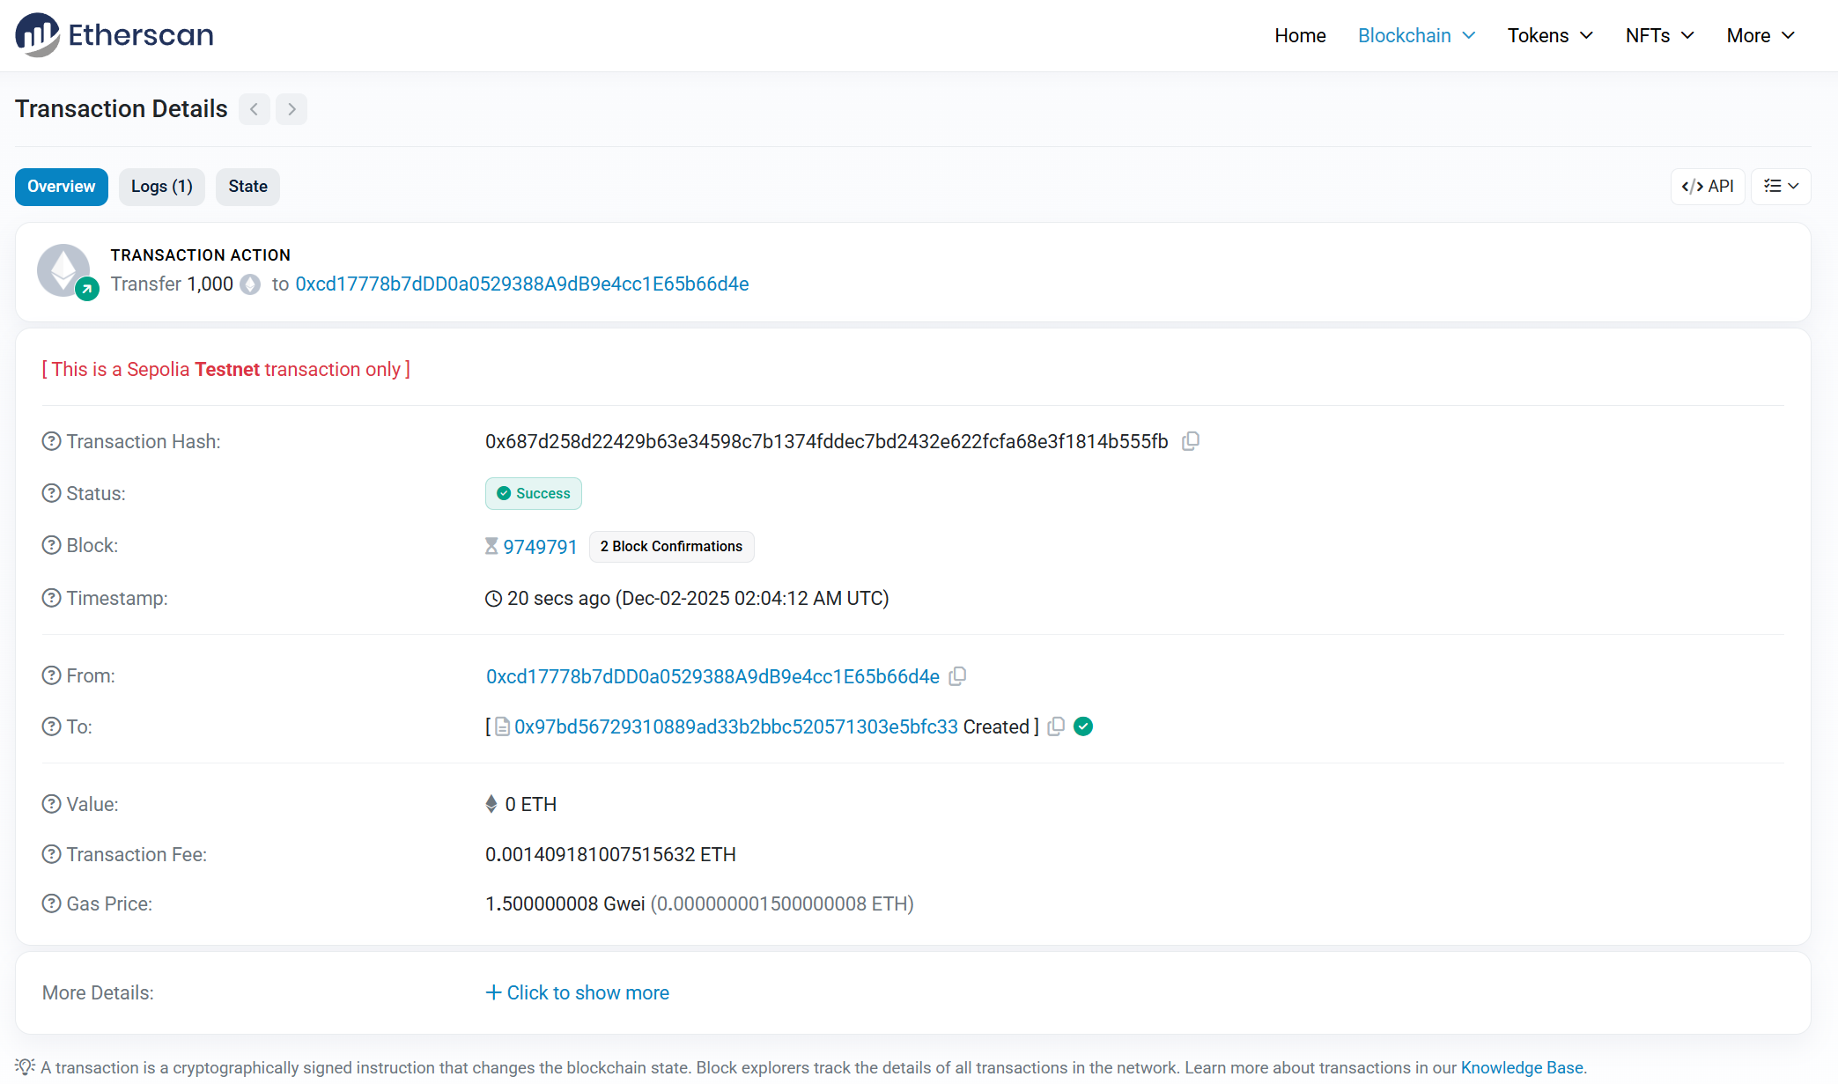The image size is (1838, 1084).
Task: Open the list options dropdown button
Action: (1781, 187)
